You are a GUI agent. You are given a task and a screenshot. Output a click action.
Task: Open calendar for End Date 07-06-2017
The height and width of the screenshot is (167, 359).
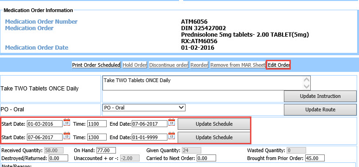click(172, 122)
